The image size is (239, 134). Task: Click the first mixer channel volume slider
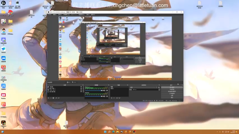point(94,91)
